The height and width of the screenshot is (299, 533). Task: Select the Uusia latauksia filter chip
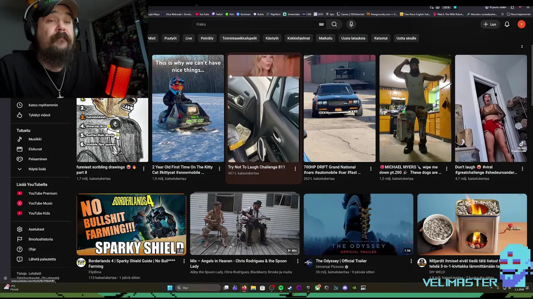coord(353,38)
